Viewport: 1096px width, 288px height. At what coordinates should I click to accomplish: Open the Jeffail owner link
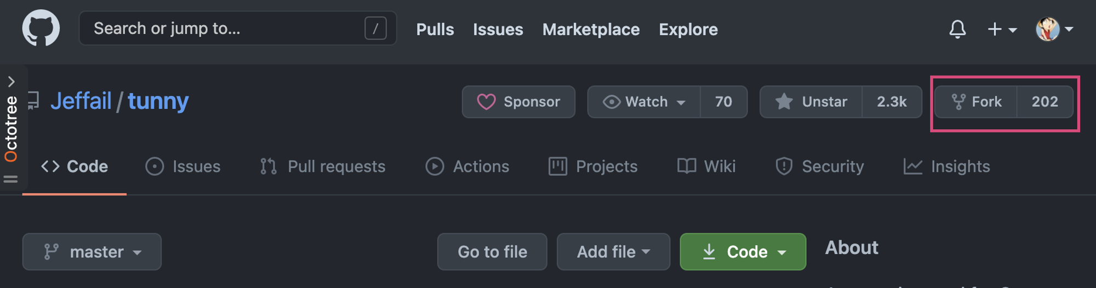point(81,101)
